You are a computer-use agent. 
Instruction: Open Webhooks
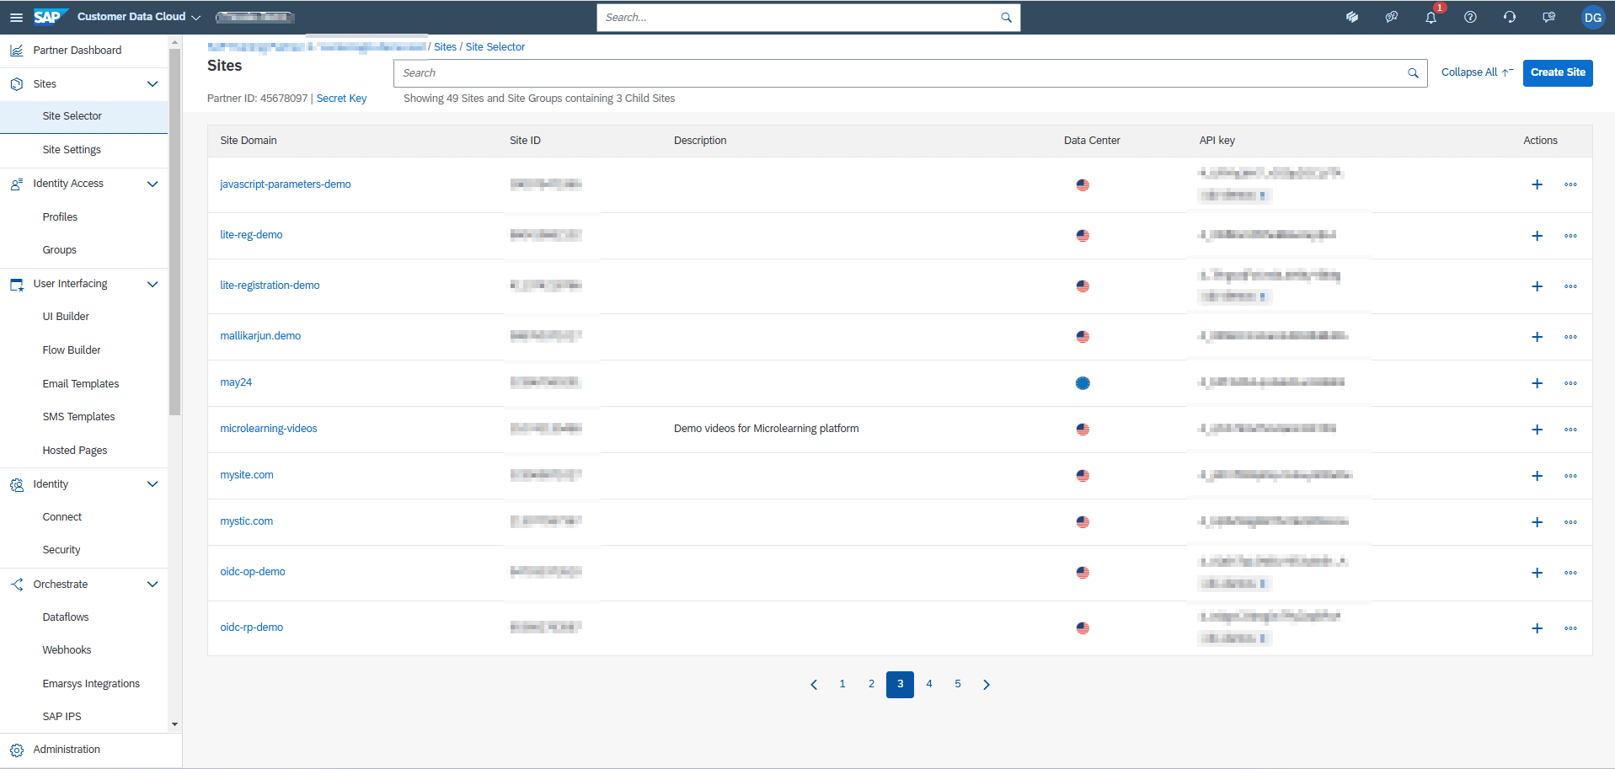pyautogui.click(x=67, y=650)
